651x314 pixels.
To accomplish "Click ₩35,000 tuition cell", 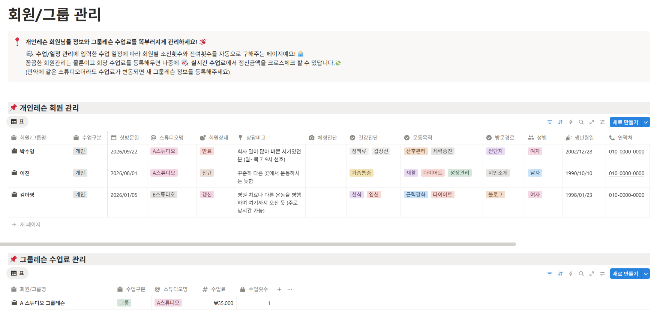I will [x=223, y=303].
